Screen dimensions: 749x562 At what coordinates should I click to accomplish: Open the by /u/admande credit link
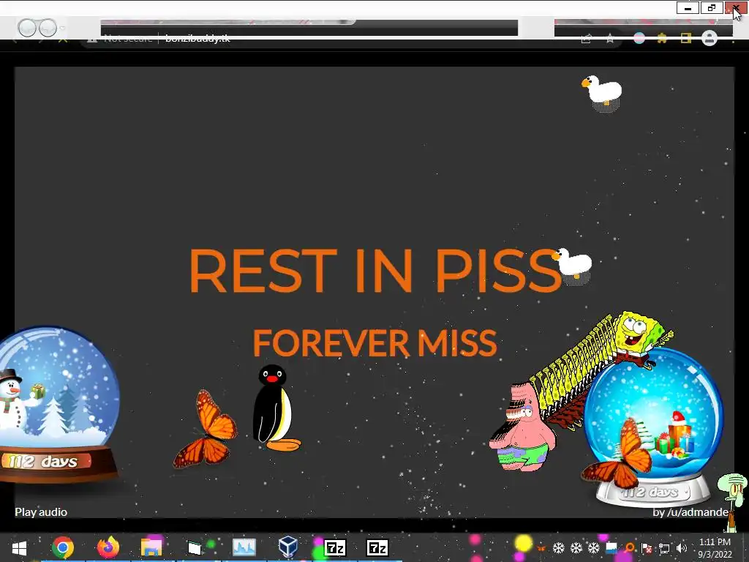click(690, 512)
